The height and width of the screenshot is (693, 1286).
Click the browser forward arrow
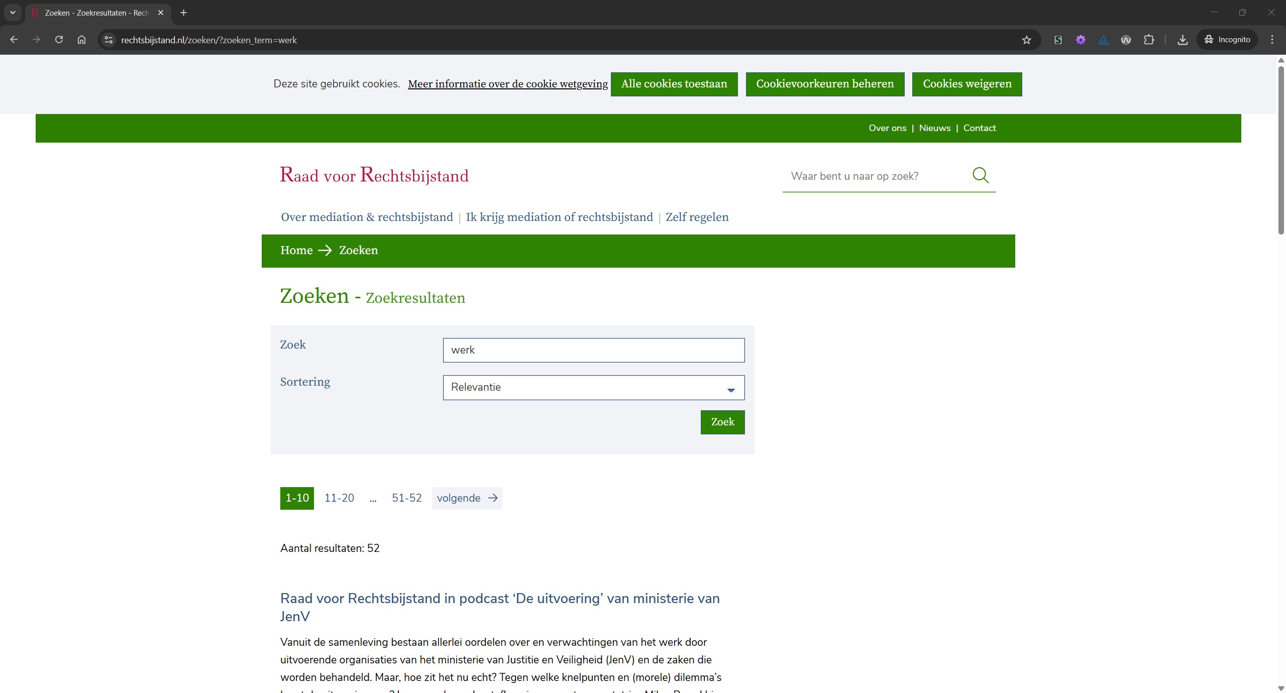point(36,40)
